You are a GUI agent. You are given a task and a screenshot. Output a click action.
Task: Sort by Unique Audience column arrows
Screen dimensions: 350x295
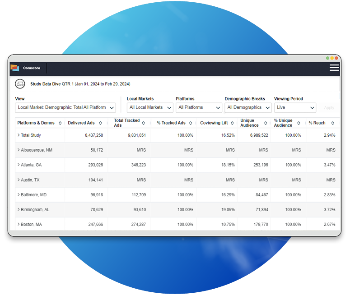tap(266, 123)
